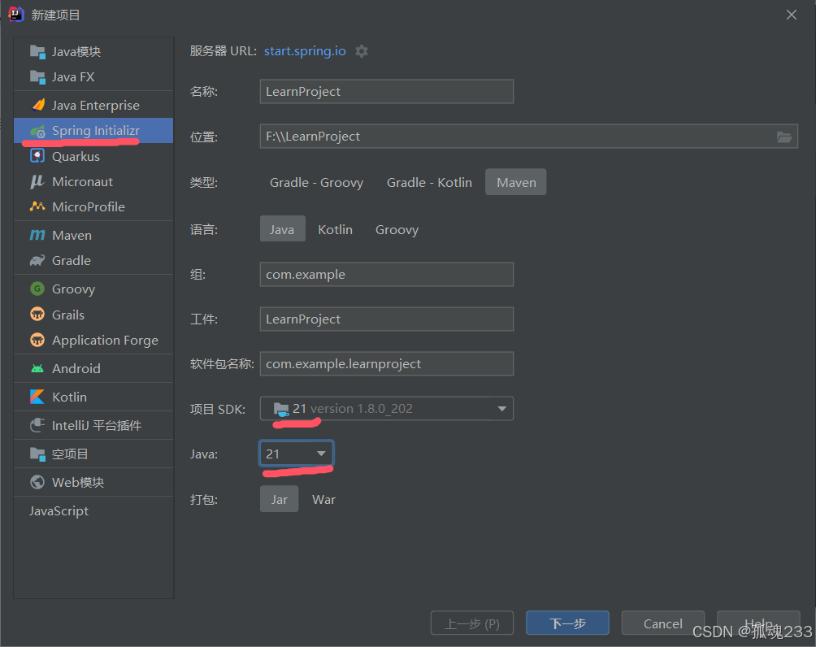
Task: Select the Java模块 folder icon
Action: (37, 51)
